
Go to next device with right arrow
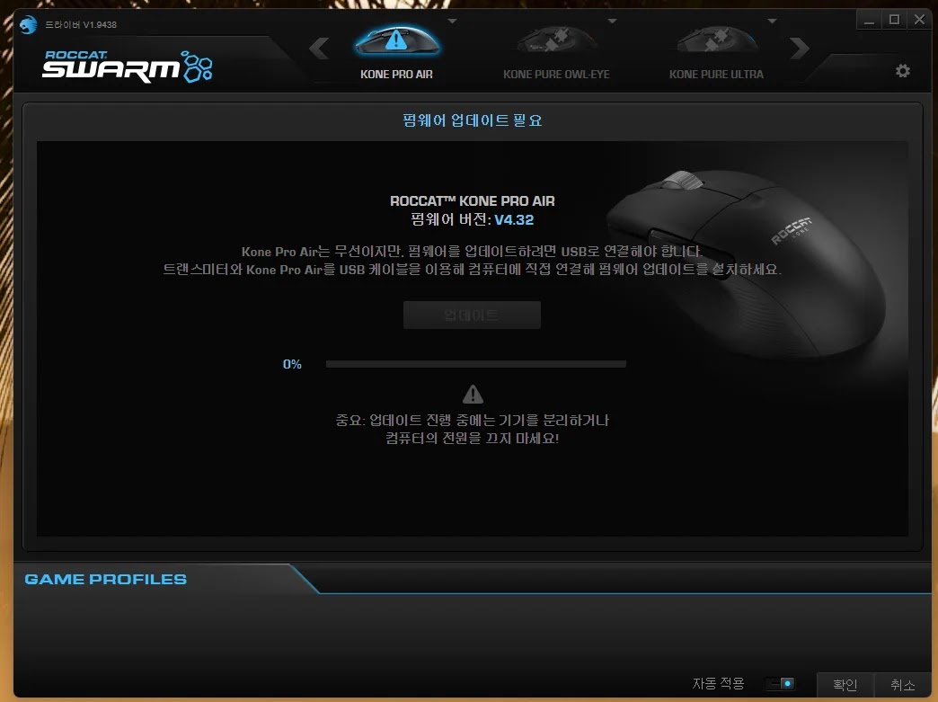pyautogui.click(x=800, y=49)
